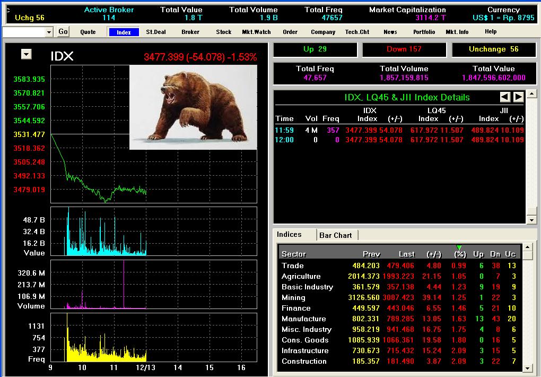The image size is (541, 377).
Task: Open the Help menu
Action: [x=491, y=31]
